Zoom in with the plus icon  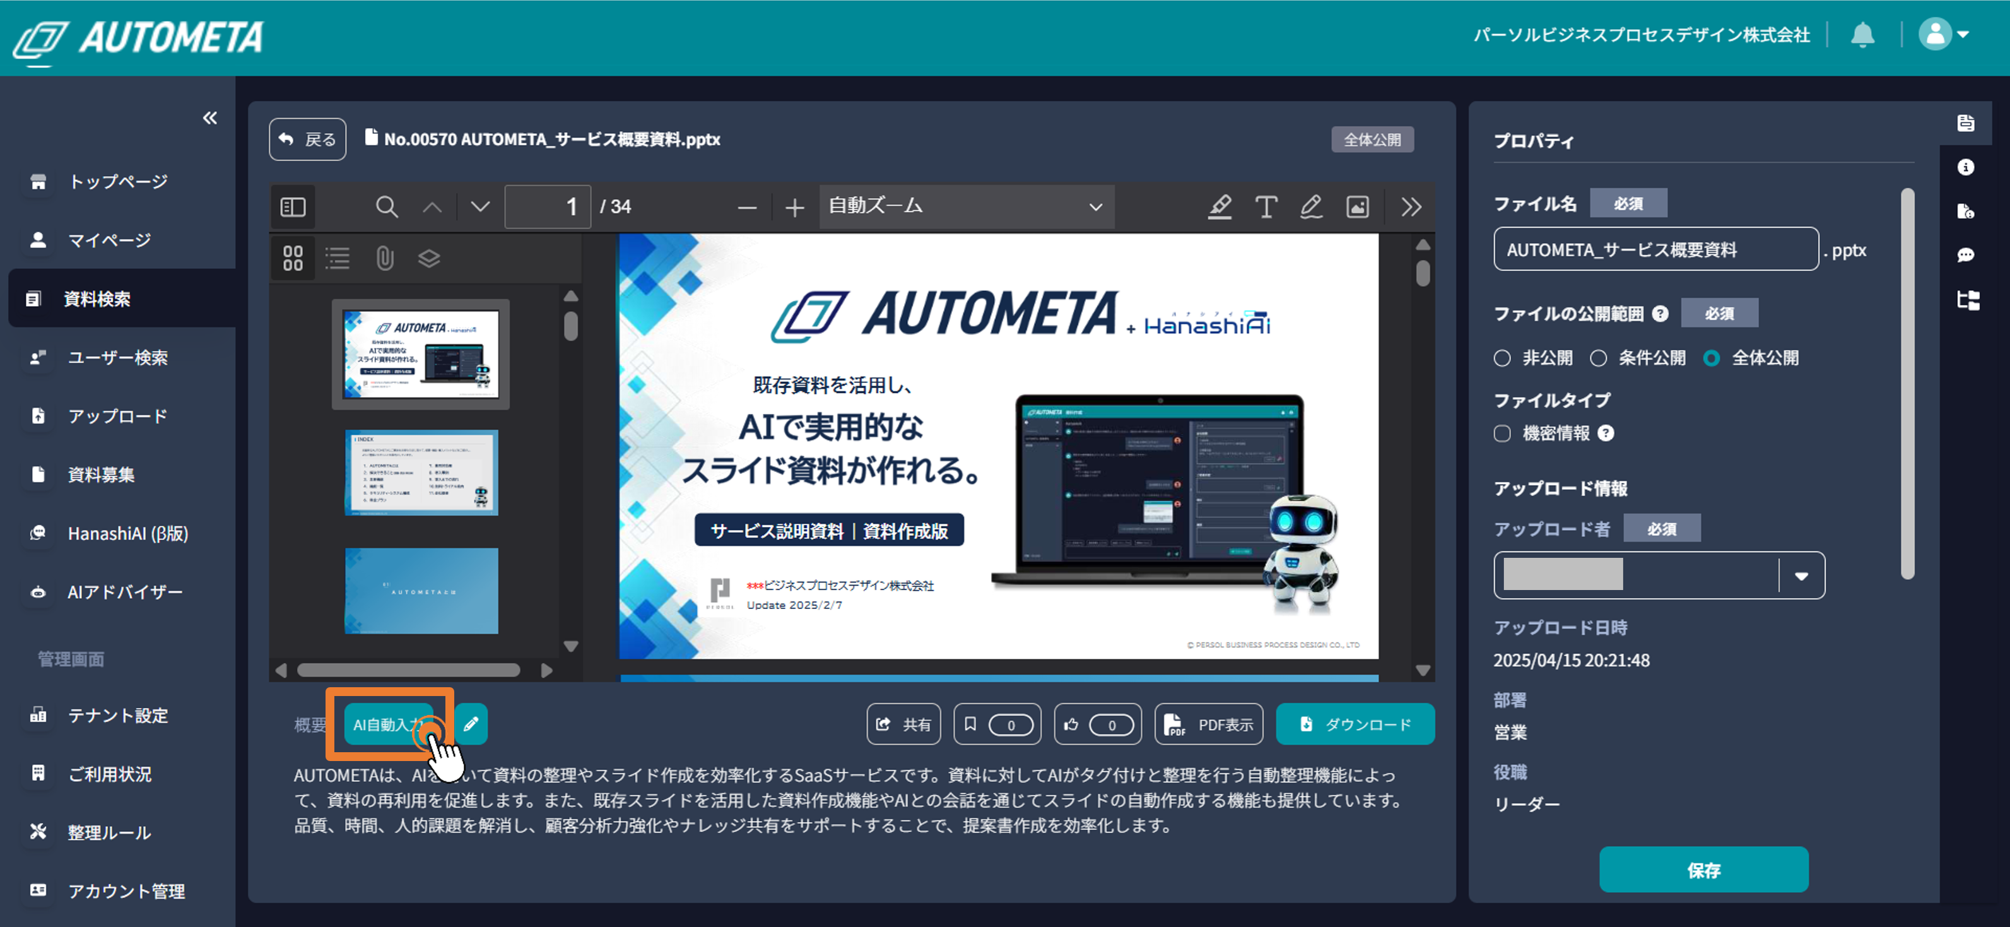coord(794,208)
